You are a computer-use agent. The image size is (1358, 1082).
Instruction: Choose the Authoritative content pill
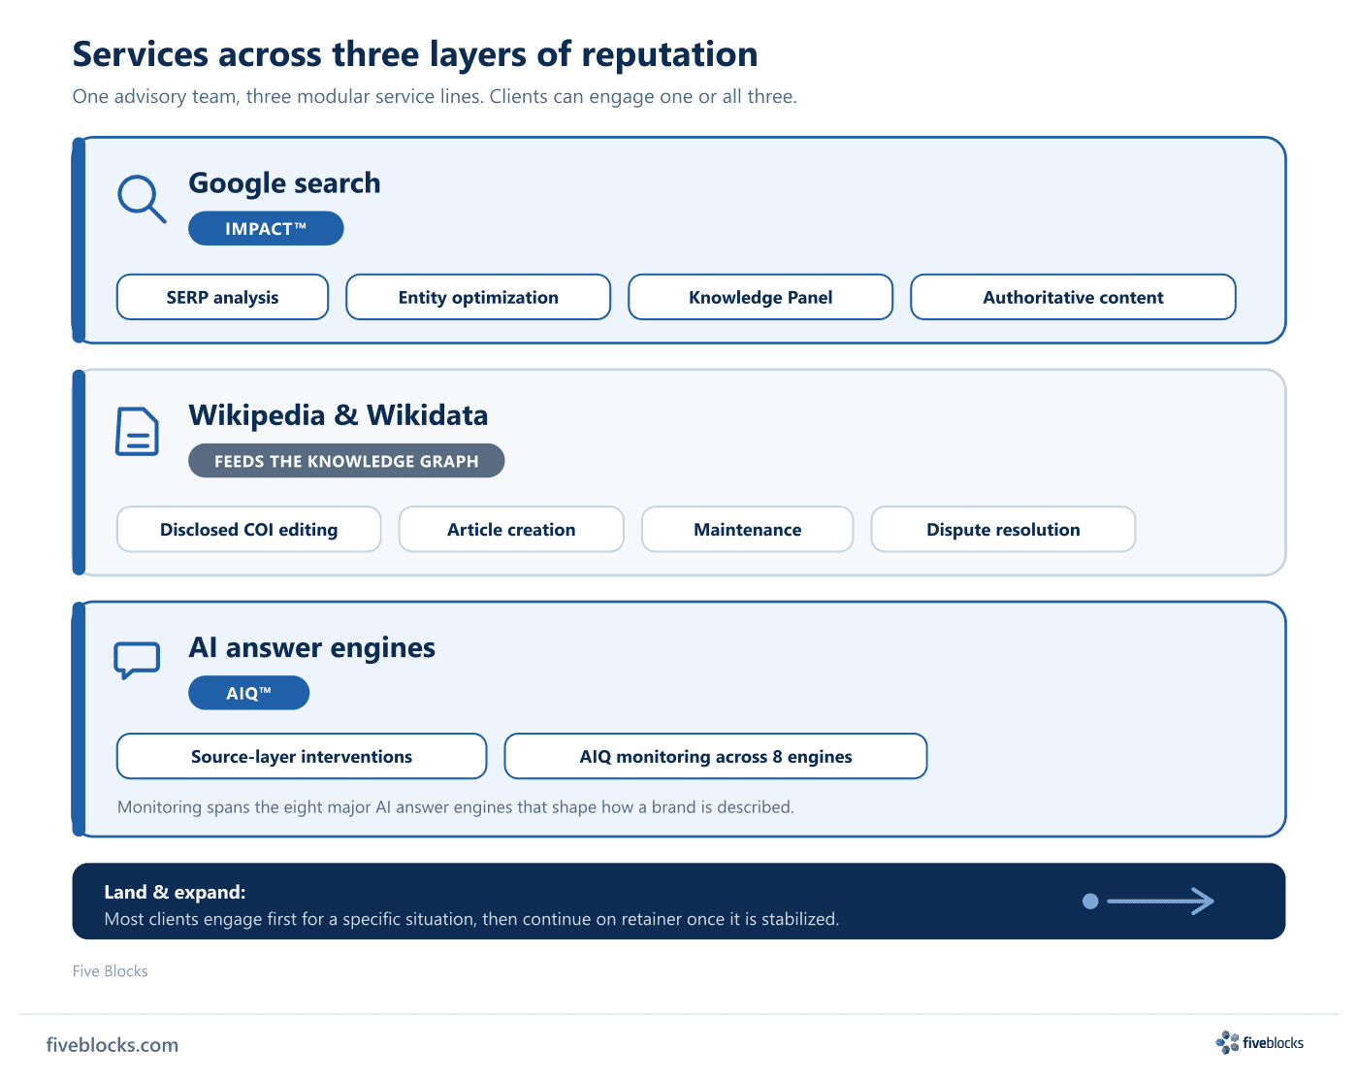click(x=1073, y=297)
